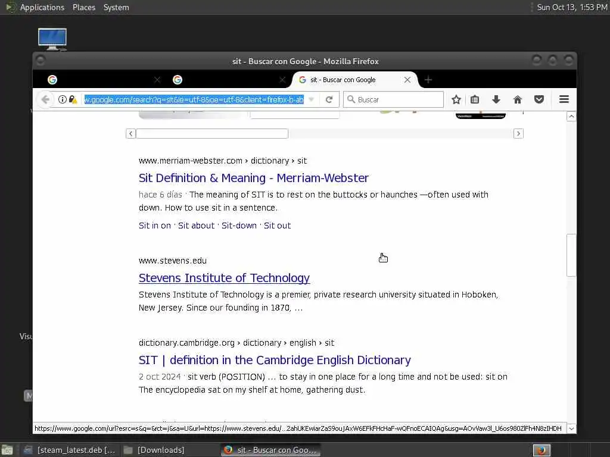Open the 'Sit about' sublink
610x457 pixels.
(197, 226)
